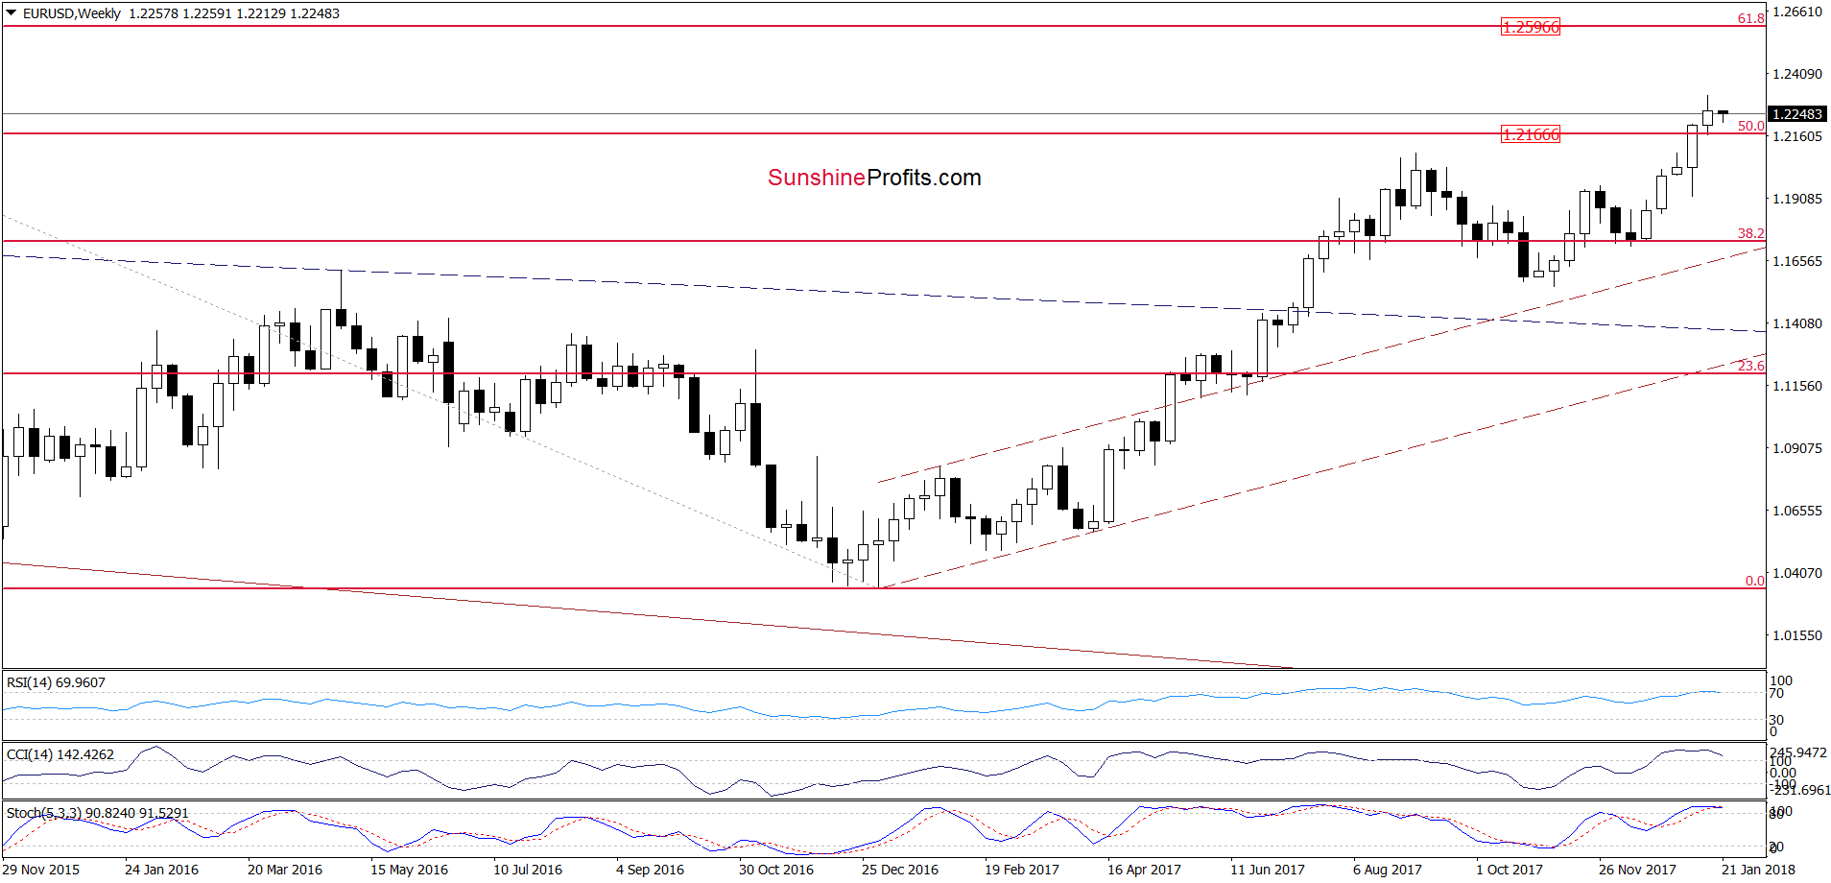
Task: Click the 21 Jan 2018 date label
Action: coord(1758,870)
